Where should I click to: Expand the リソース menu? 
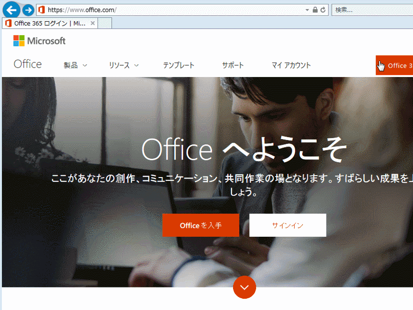coord(124,65)
